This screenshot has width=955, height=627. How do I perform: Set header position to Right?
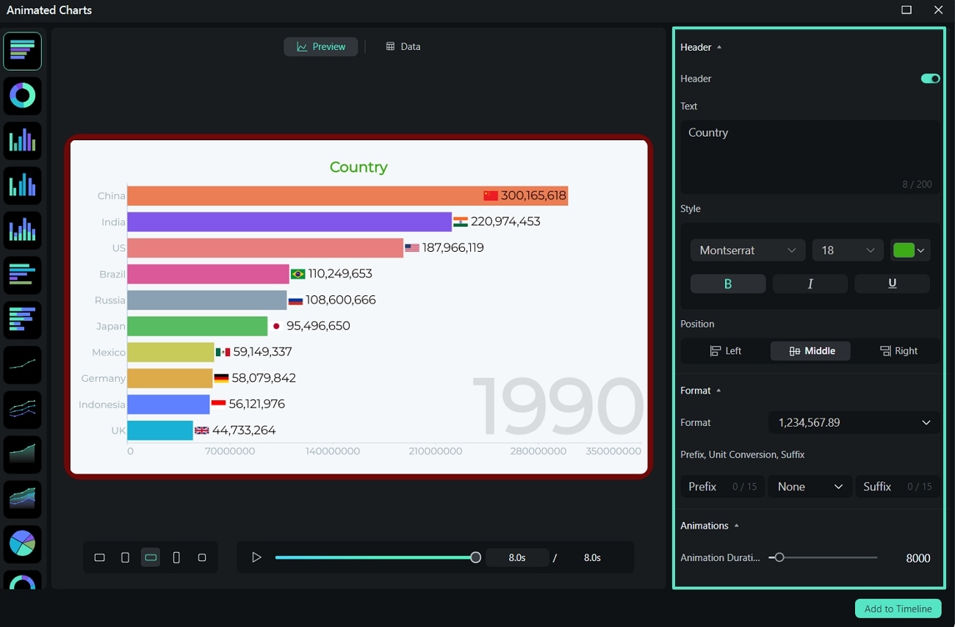[x=899, y=350]
